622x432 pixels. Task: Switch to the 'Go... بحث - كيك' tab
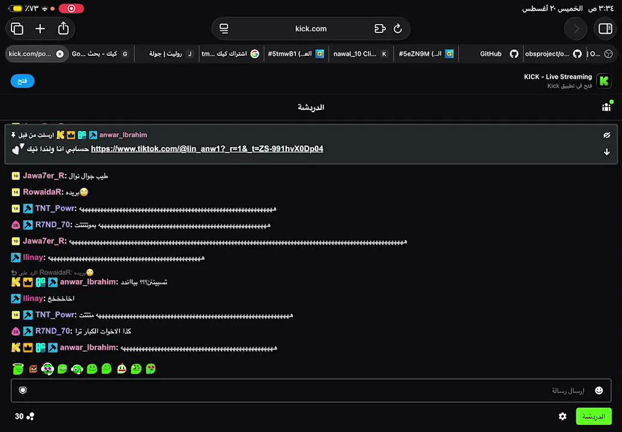click(x=100, y=54)
